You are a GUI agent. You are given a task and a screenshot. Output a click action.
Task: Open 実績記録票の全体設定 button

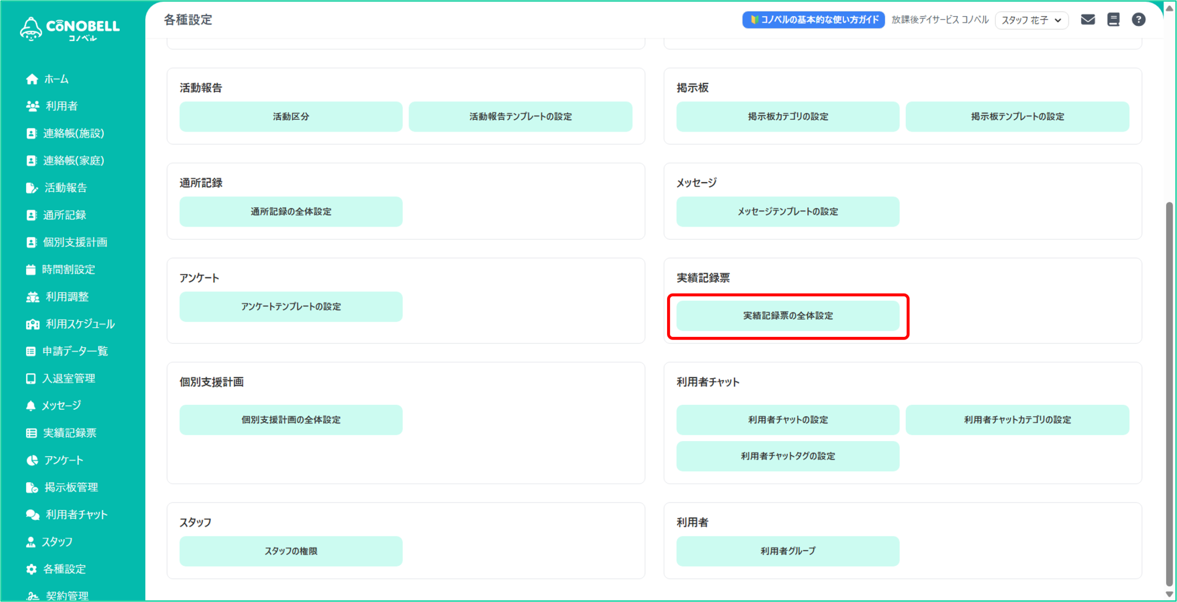click(788, 316)
